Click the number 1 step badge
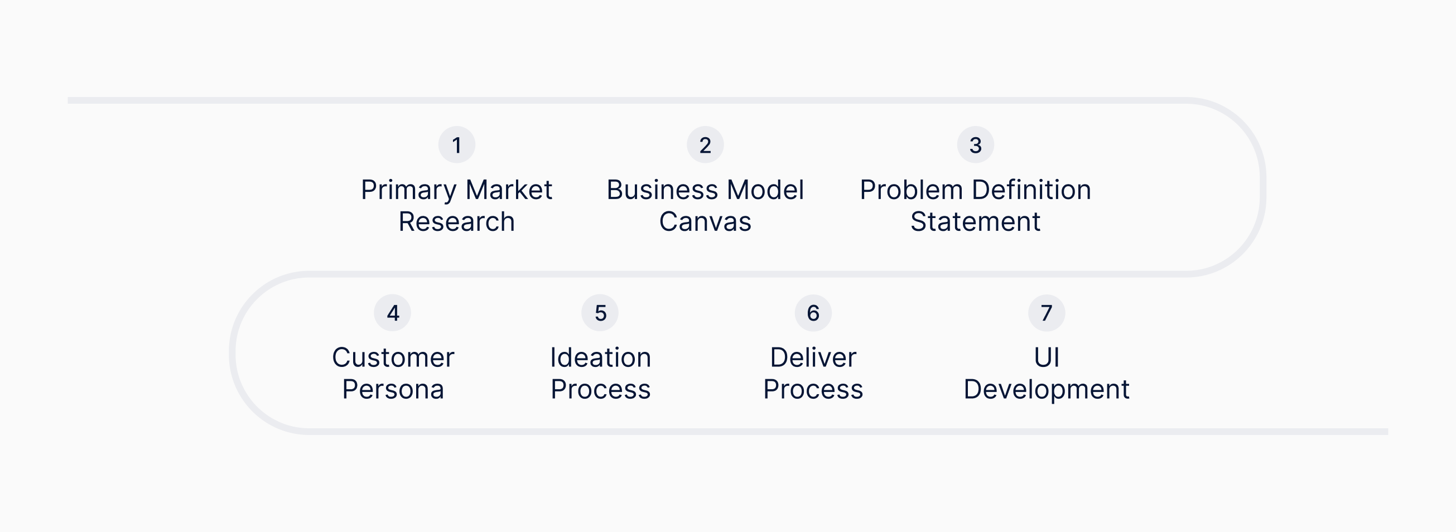 coord(457,145)
